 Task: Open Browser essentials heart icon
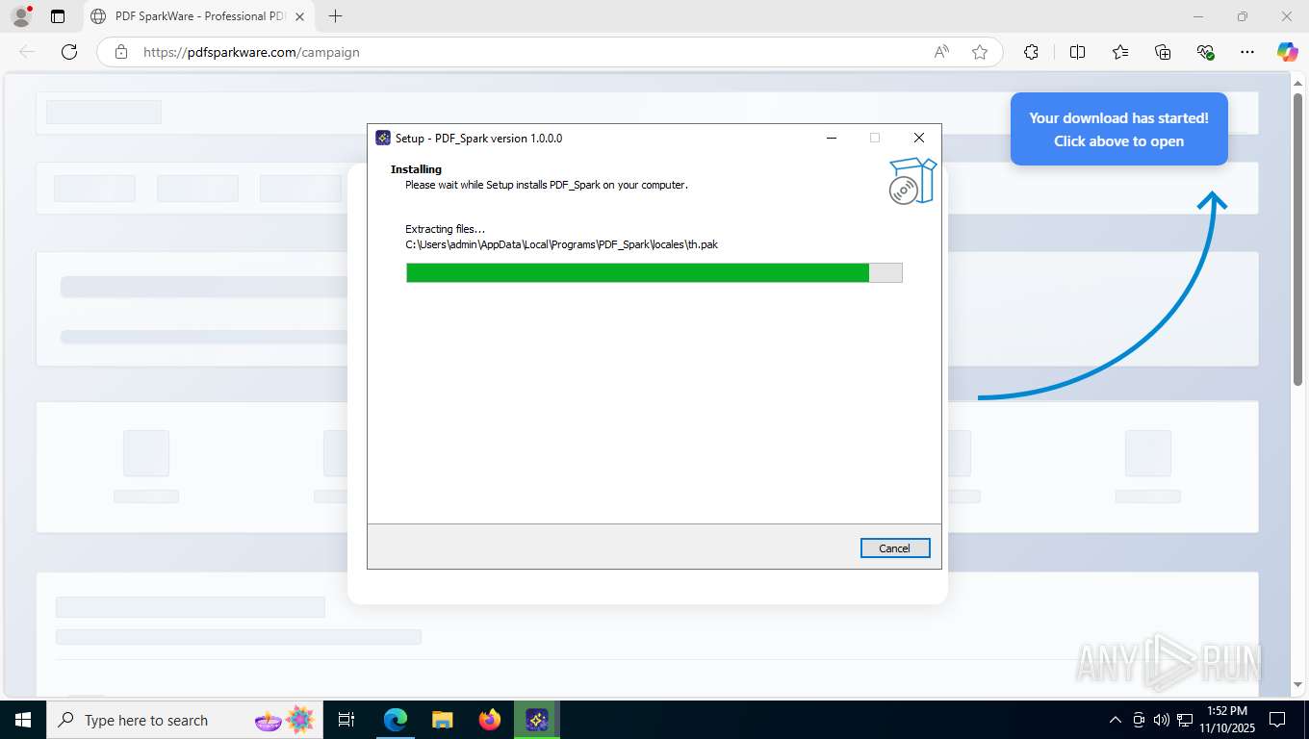tap(1205, 52)
